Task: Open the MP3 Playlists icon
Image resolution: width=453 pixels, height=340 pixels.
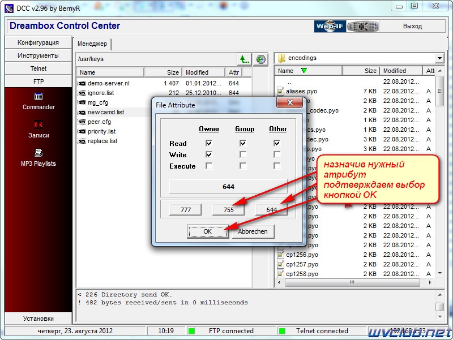Action: (x=39, y=152)
